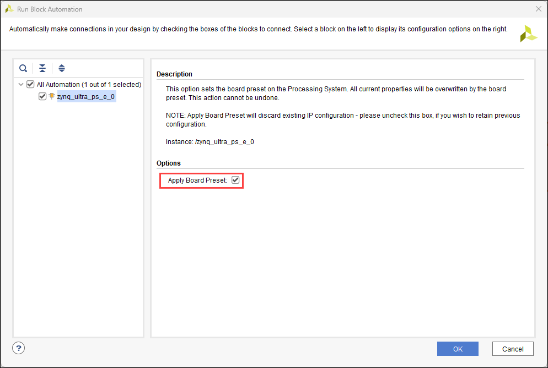Viewport: 548px width, 368px height.
Task: Close the Run Block Automation dialog
Action: coord(539,9)
